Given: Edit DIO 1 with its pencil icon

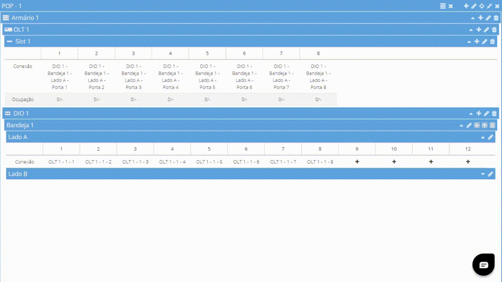Looking at the screenshot, I should coord(486,113).
